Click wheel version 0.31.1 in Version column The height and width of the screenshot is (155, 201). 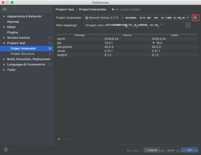tap(109, 51)
